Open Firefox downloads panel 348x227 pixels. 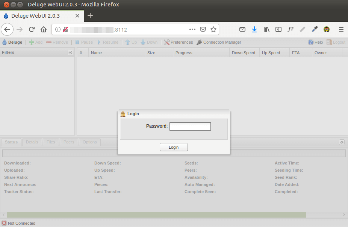coord(254,29)
